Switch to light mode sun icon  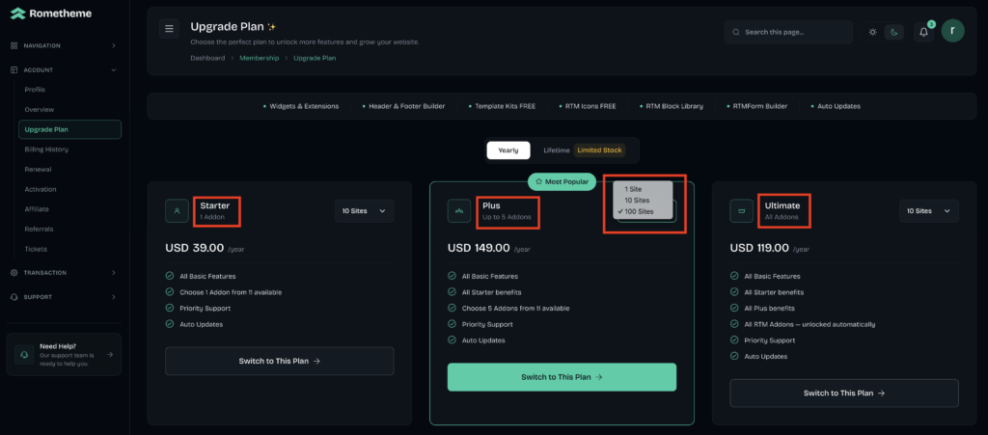(x=872, y=32)
